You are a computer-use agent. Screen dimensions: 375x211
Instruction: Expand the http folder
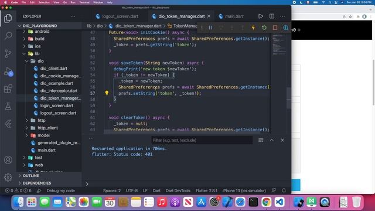(x=42, y=120)
